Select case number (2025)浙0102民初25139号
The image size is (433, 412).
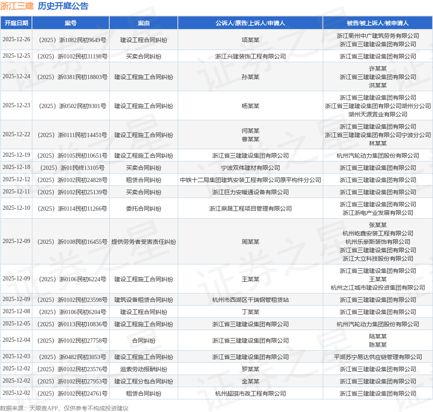pyautogui.click(x=72, y=192)
